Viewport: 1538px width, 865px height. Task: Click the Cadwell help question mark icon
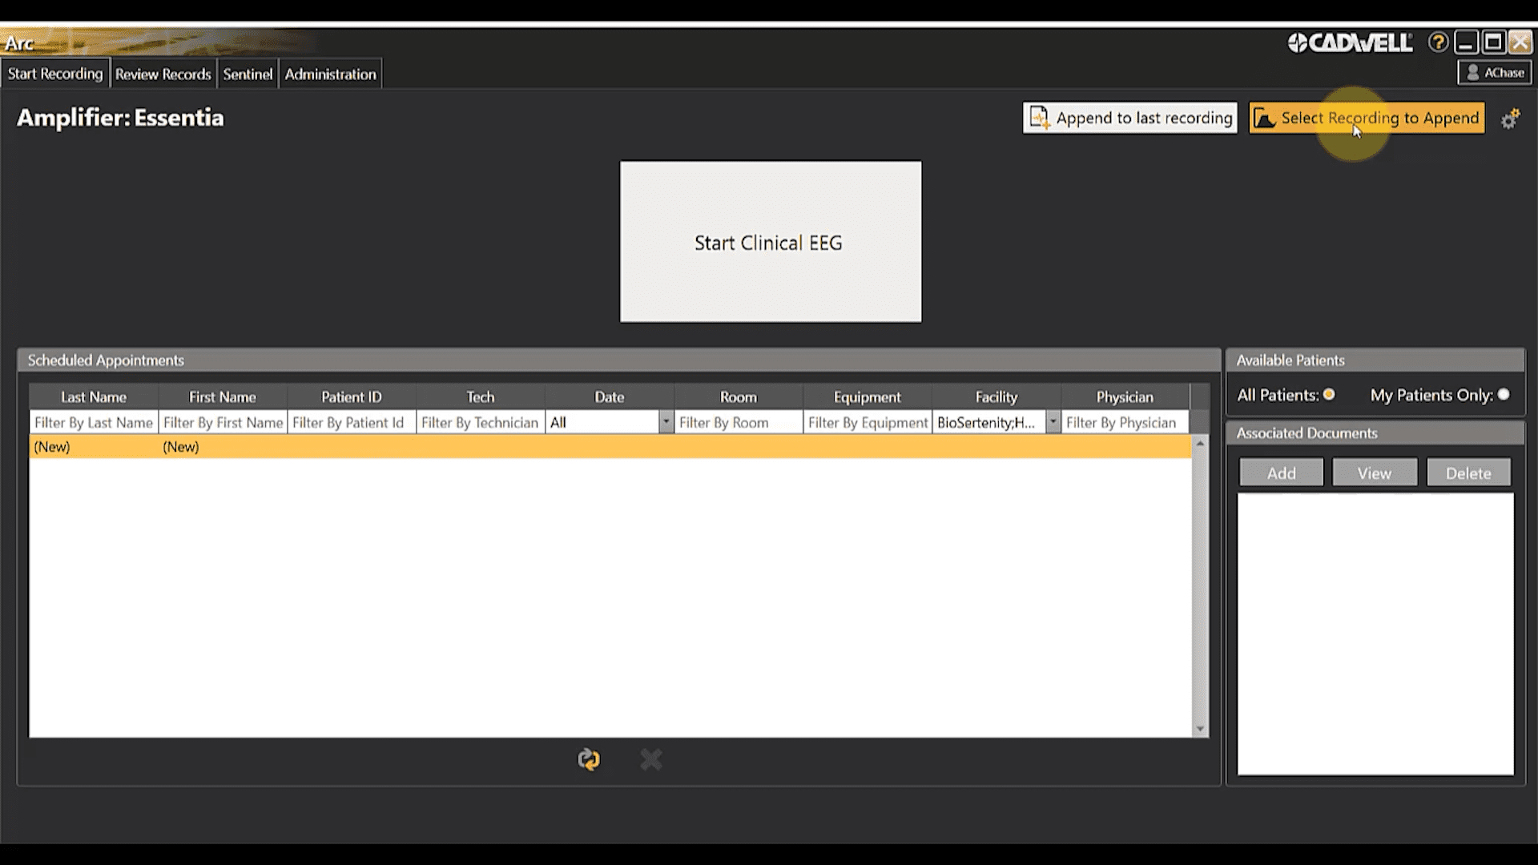[1438, 42]
